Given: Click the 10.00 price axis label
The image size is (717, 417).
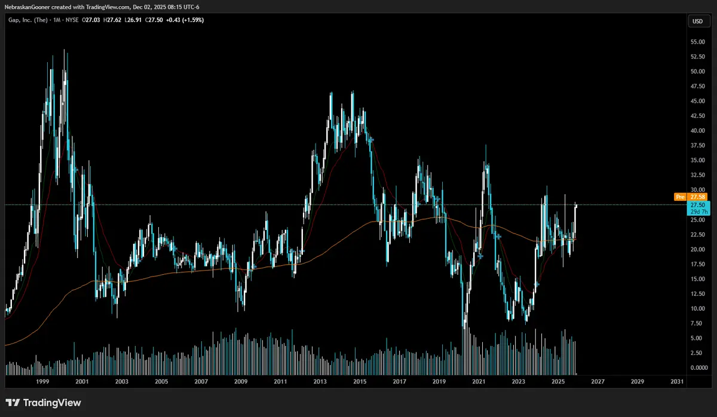Looking at the screenshot, I should click(x=697, y=308).
